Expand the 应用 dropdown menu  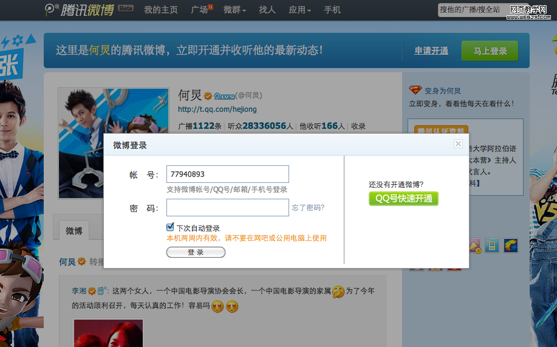pos(299,10)
